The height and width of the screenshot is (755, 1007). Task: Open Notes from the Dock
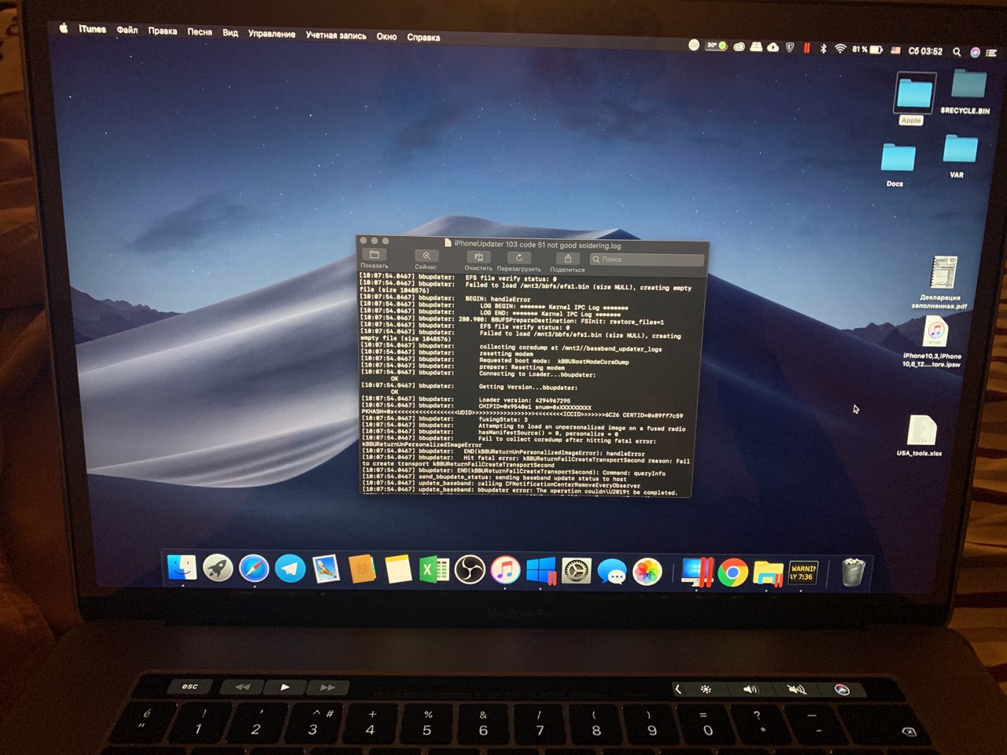click(x=398, y=569)
